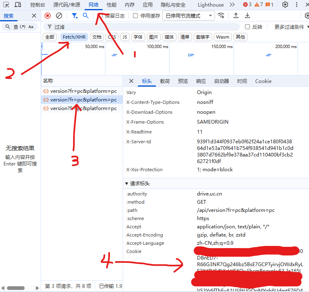The image size is (309, 292).
Task: Filter requests by 媒体
Action: coord(169,37)
